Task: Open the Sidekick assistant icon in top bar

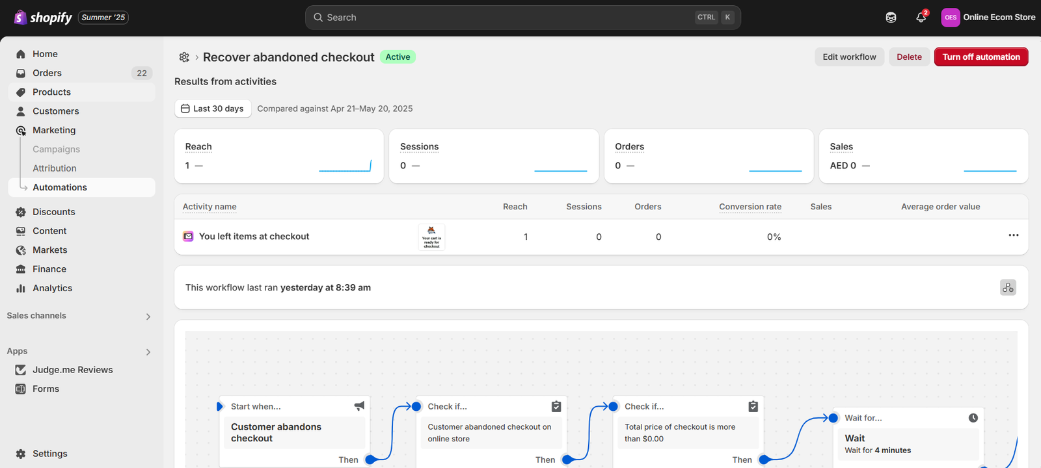Action: tap(891, 18)
